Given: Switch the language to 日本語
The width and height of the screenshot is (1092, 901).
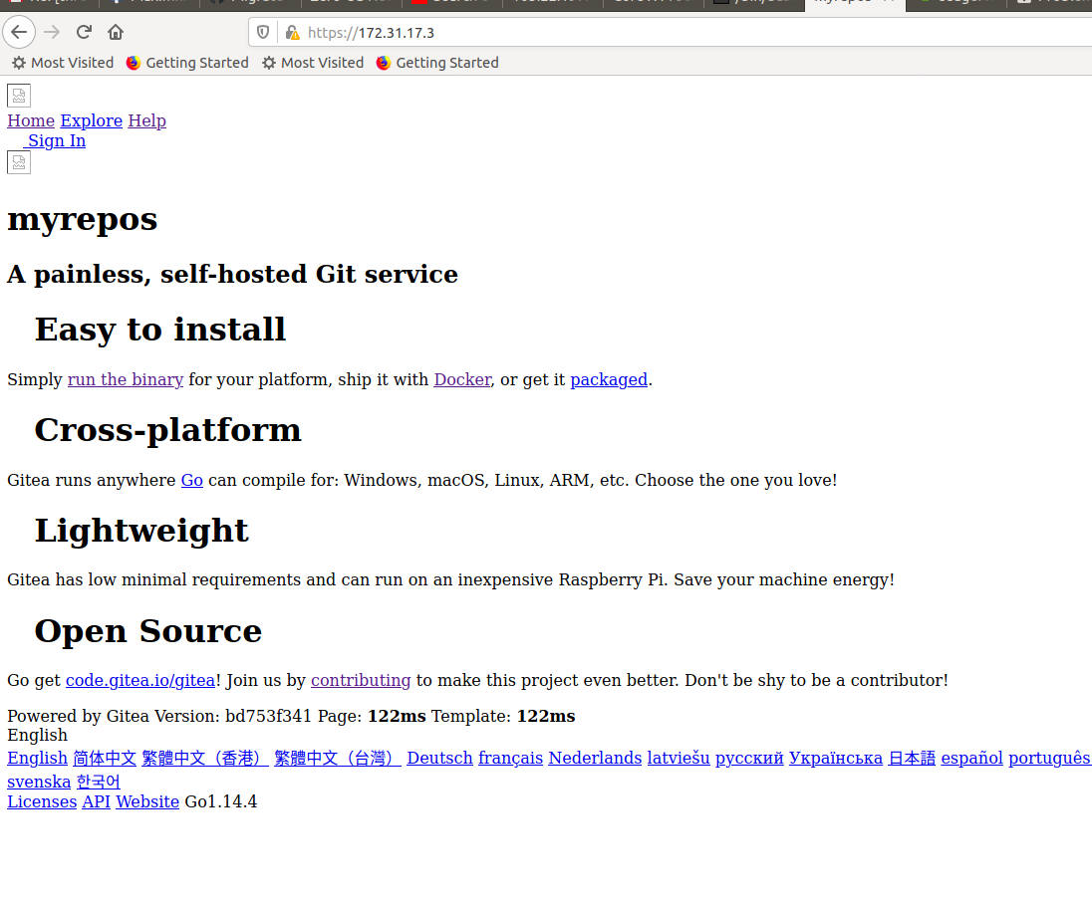Looking at the screenshot, I should click(912, 758).
